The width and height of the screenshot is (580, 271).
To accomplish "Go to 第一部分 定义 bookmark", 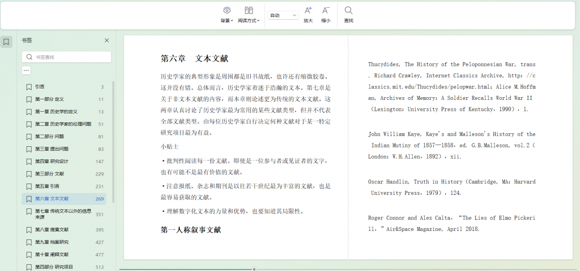I will click(63, 99).
